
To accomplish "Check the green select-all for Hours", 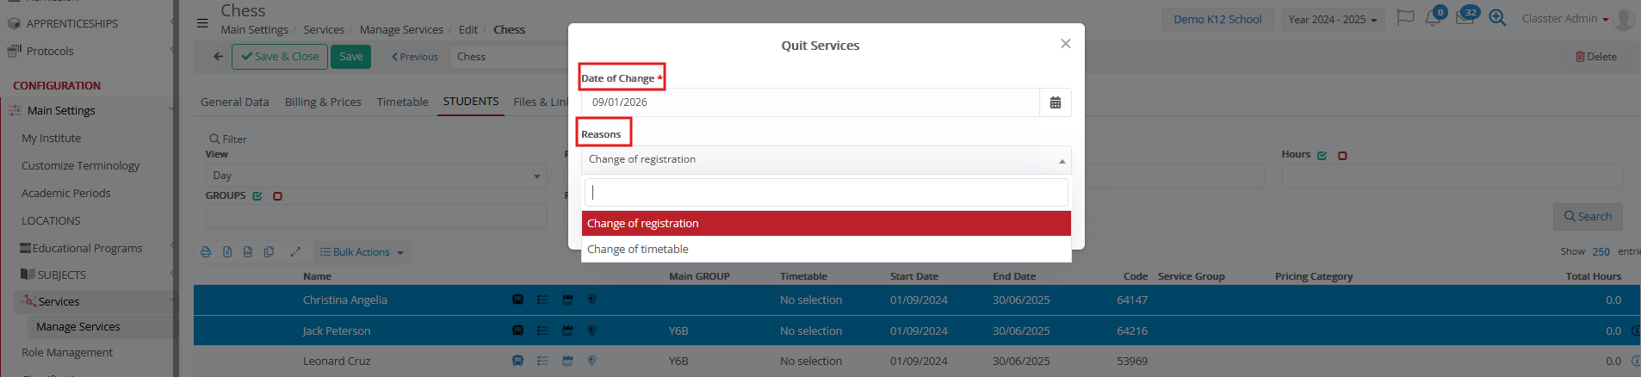I will pyautogui.click(x=1322, y=156).
